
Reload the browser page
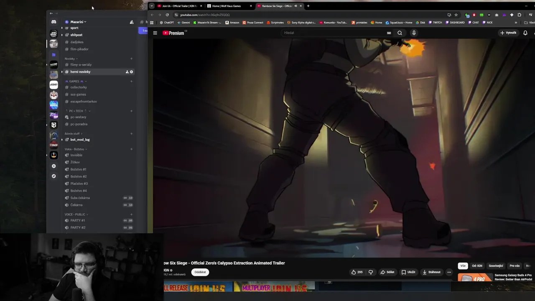[x=167, y=15]
